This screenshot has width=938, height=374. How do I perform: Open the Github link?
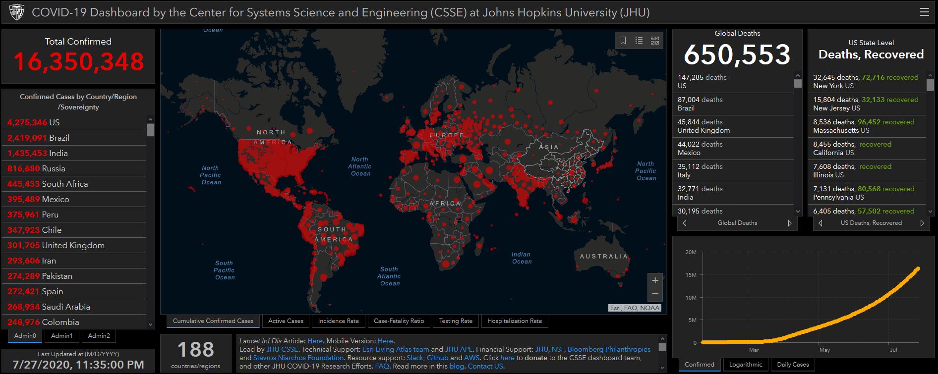click(437, 358)
